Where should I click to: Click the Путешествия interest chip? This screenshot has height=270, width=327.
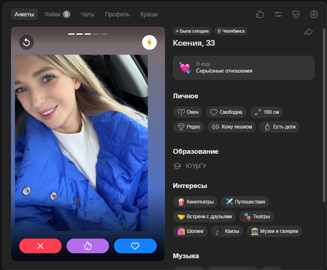[245, 201]
